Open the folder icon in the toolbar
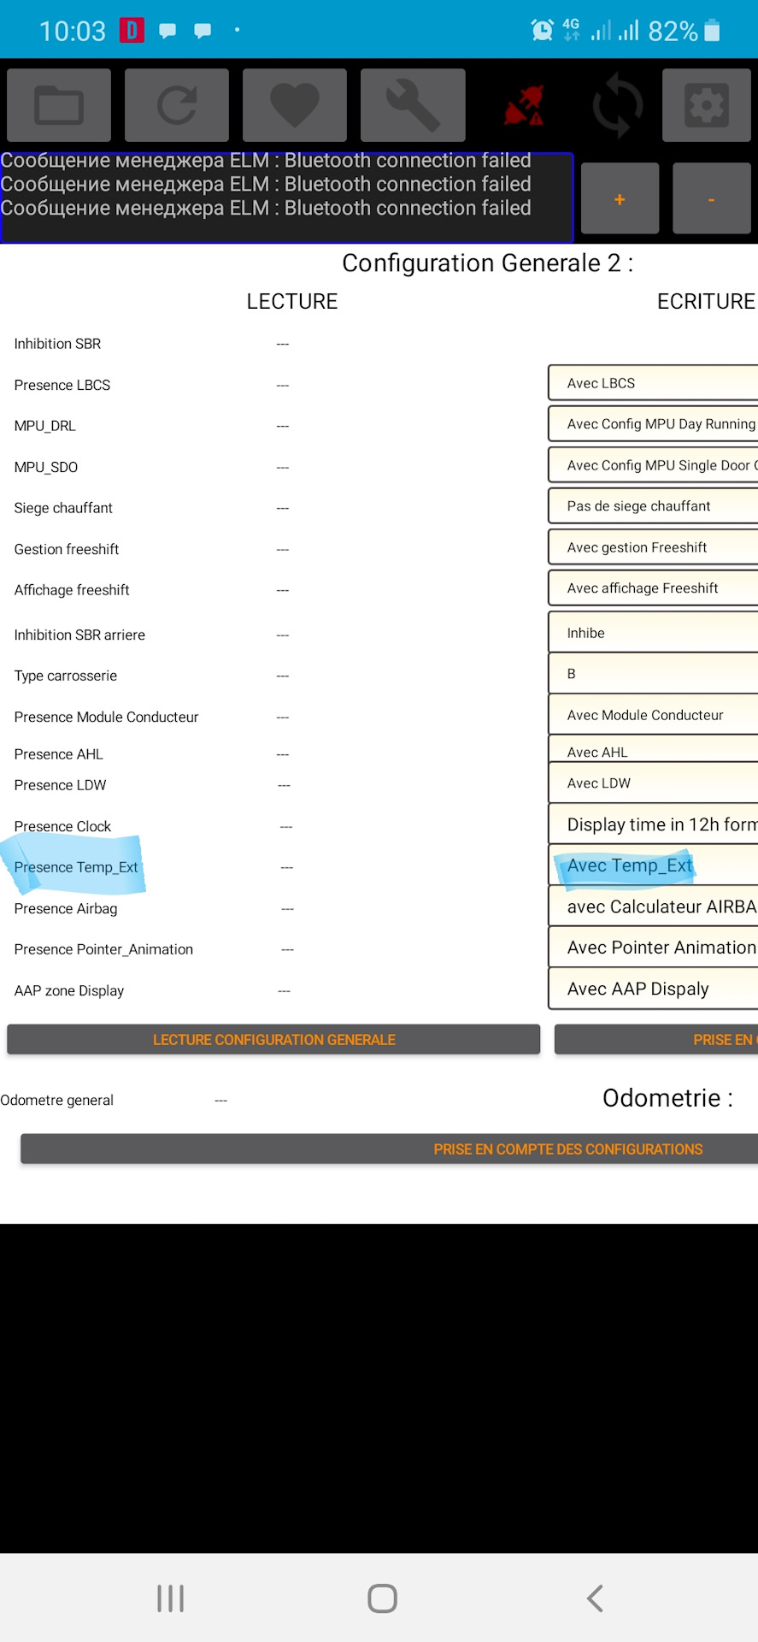This screenshot has width=758, height=1642. 59,105
